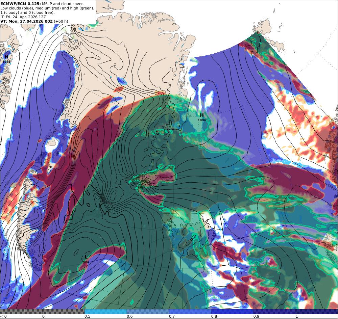Click the 'IT: Fri. 24. Apr. 2026 12Z' line
This screenshot has width=338, height=319.
(x=23, y=17)
